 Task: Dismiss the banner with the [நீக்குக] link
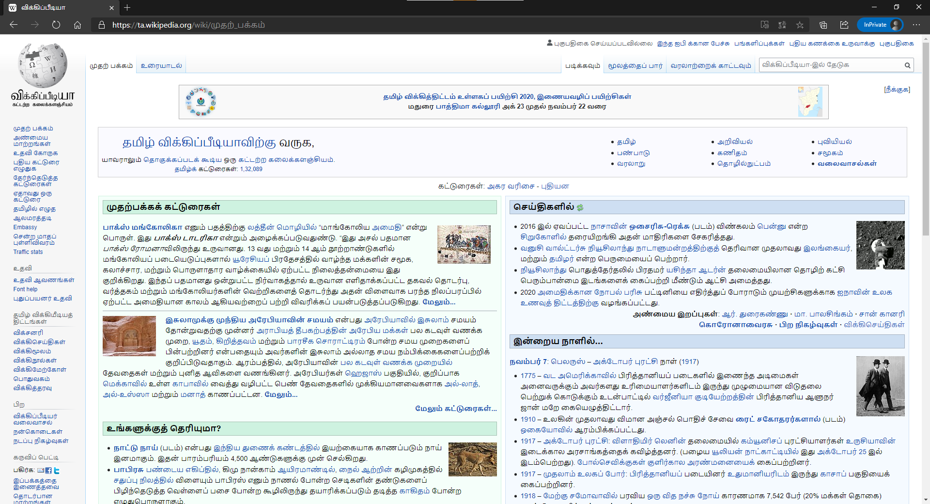(x=897, y=90)
